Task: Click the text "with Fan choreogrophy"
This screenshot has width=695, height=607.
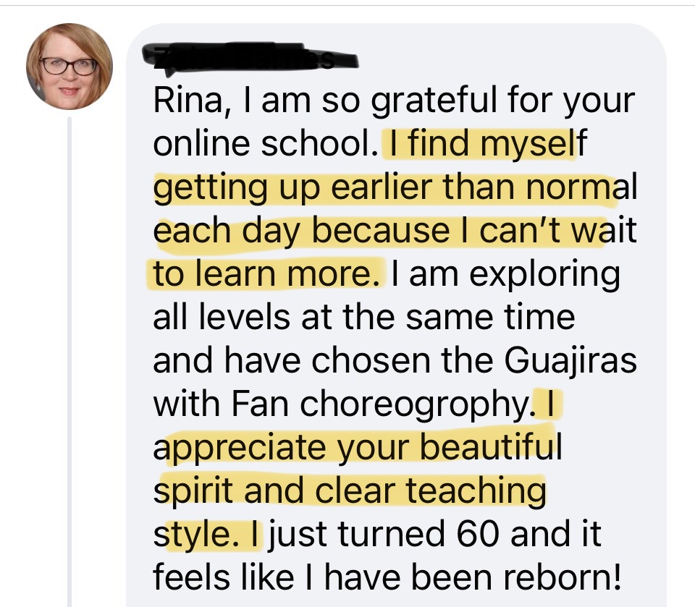Action: pos(339,404)
